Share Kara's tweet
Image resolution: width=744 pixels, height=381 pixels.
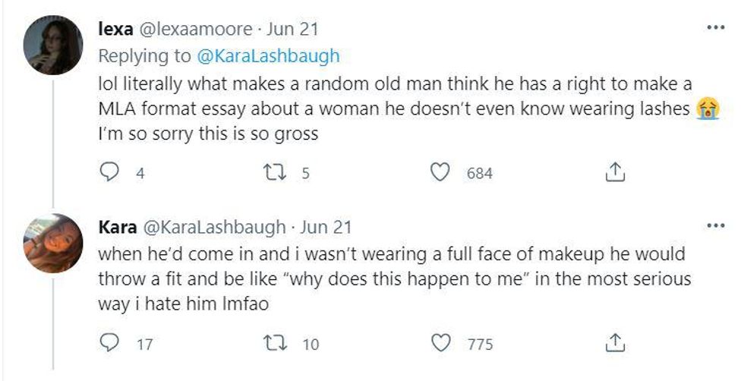[x=613, y=344]
